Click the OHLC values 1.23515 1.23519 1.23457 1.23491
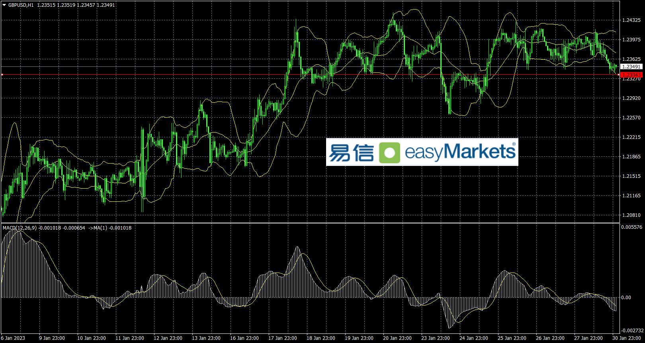This screenshot has width=645, height=343. (76, 5)
